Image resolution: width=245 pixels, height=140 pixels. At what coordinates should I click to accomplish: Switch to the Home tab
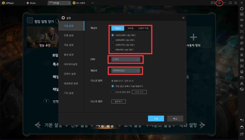click(31, 3)
